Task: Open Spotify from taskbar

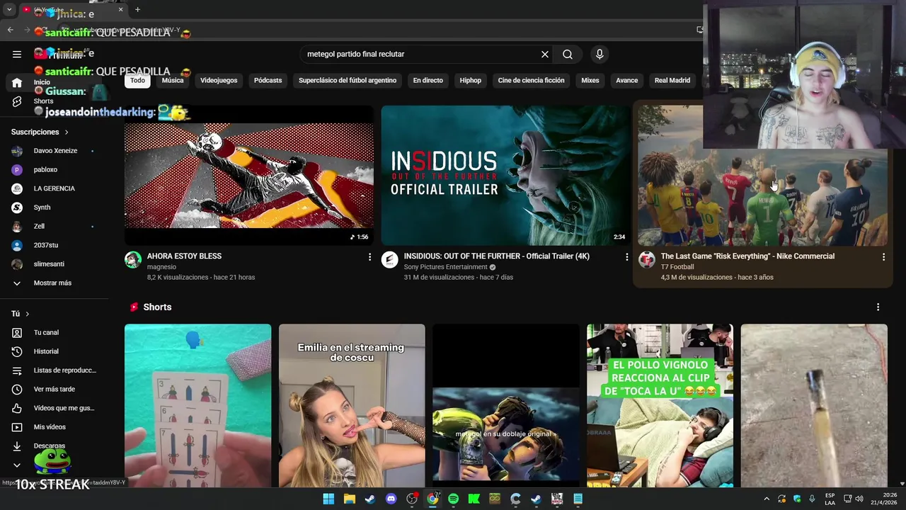Action: pos(453,499)
